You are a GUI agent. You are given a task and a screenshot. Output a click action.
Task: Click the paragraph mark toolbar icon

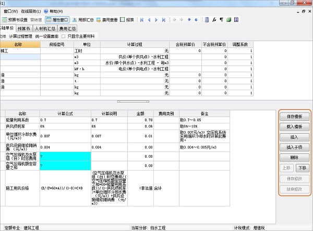221,20
